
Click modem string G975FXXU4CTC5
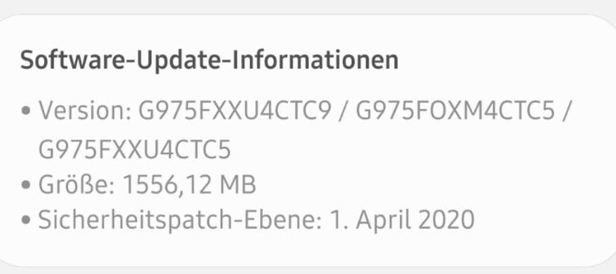134,150
